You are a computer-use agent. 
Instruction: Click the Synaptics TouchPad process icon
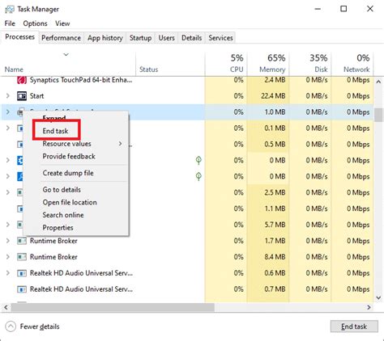22,80
